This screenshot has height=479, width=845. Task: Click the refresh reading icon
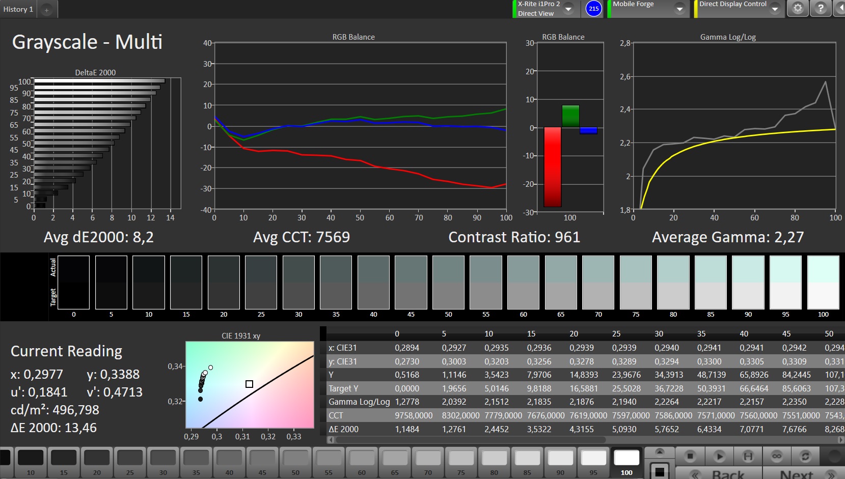(805, 456)
